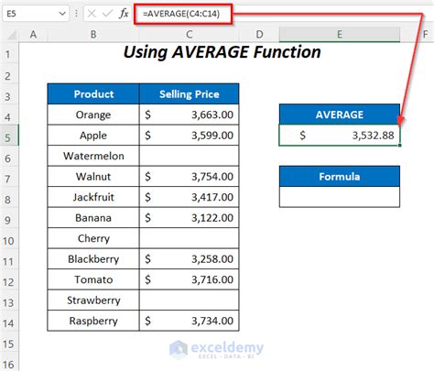Click the 'Formula' header cell
This screenshot has width=434, height=371.
(x=340, y=177)
